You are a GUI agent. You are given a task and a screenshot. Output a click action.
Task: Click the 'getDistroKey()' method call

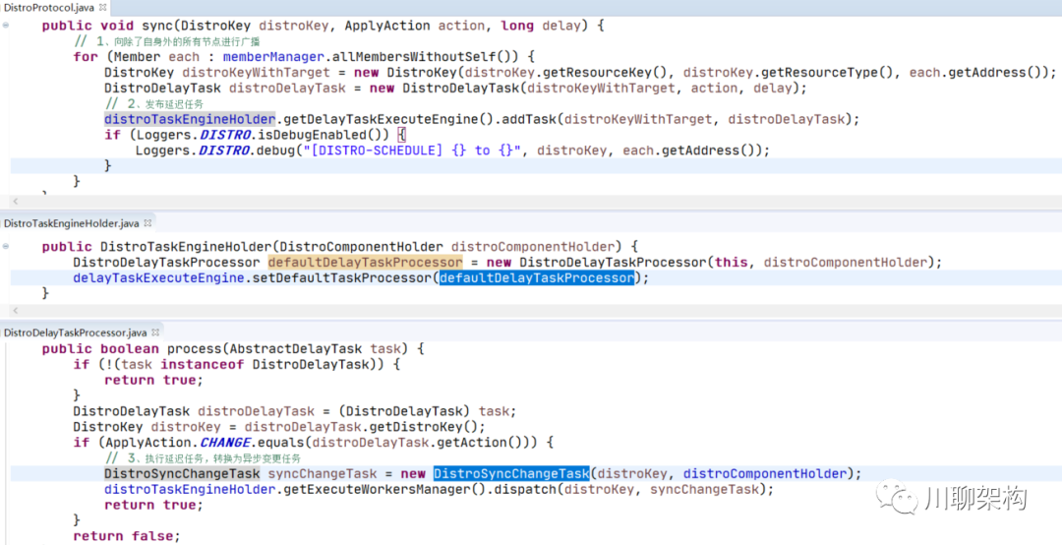[425, 427]
